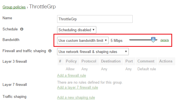This screenshot has width=180, height=104.
Task: Click into the Name text field
Action: (95, 19)
